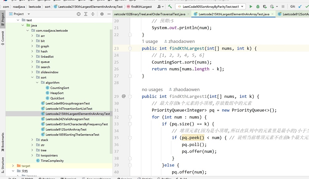Collapse the com.roadjava.leetcode package
Viewport: 309px width, 179px height.
tap(28, 31)
